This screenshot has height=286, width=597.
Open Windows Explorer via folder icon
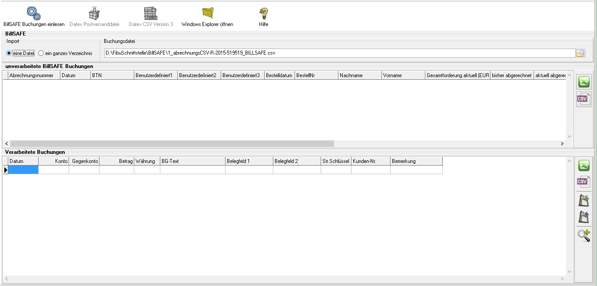tap(207, 13)
